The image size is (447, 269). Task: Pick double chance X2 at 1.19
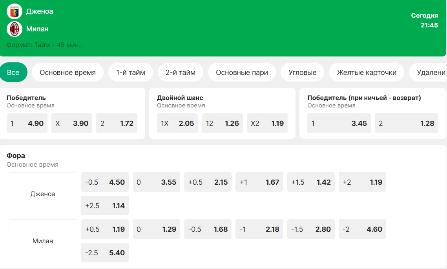[267, 124]
